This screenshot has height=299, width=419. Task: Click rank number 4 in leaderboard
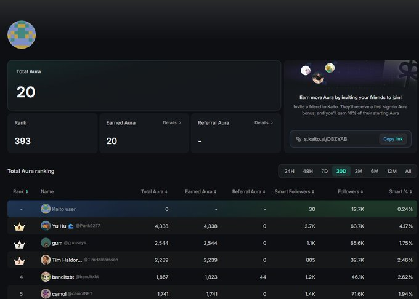(21, 277)
